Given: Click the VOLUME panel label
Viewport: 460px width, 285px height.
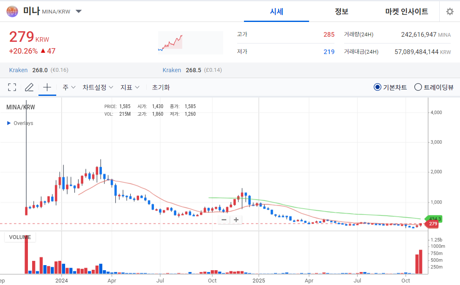Looking at the screenshot, I should 20,237.
